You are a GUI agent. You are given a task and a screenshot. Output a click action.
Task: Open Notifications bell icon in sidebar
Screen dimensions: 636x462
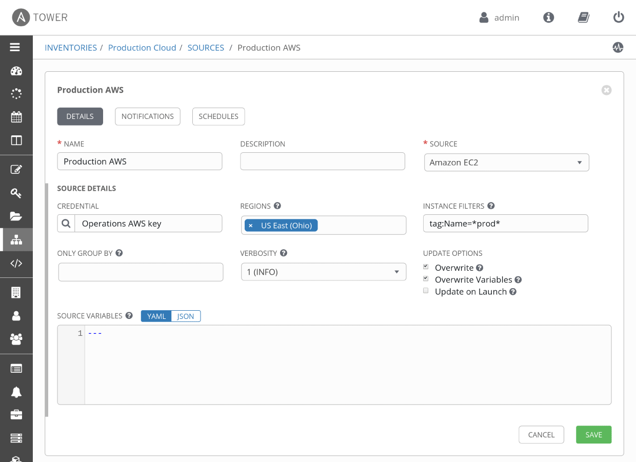(16, 392)
